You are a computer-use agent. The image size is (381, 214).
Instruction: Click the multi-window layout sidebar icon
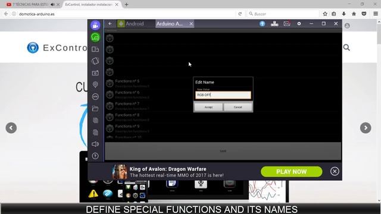coord(95,49)
